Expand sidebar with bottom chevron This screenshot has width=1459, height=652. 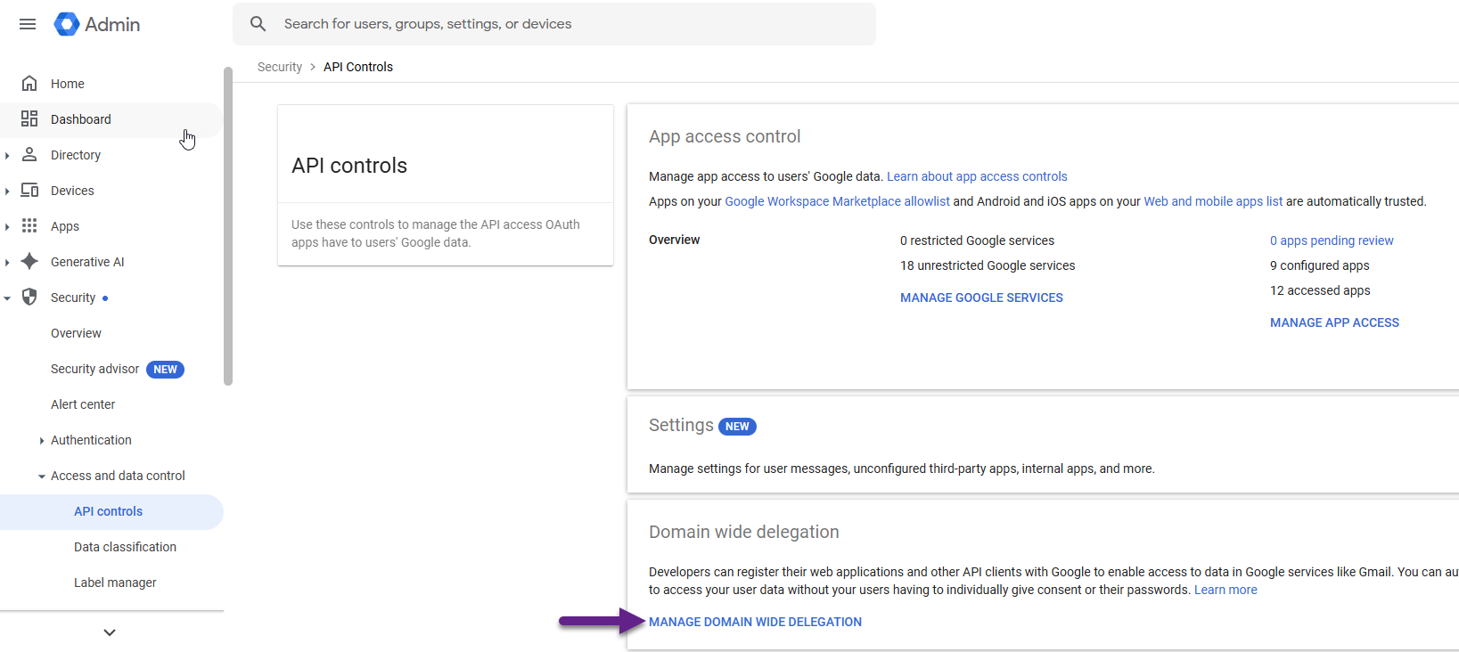pos(110,632)
